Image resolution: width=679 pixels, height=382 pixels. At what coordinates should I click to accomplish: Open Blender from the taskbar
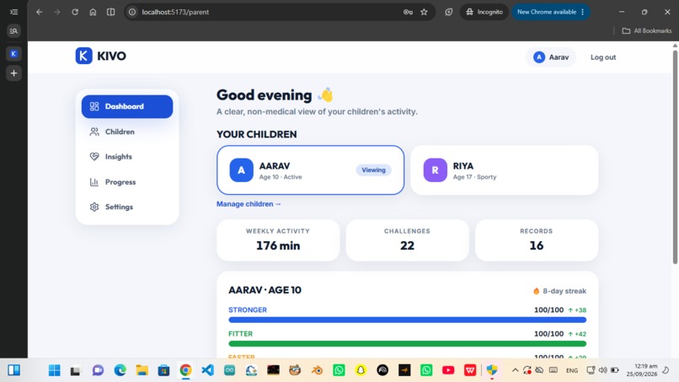[317, 370]
